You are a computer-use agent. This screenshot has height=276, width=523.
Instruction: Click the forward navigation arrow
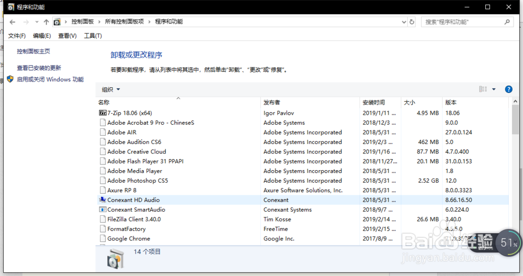(x=26, y=22)
